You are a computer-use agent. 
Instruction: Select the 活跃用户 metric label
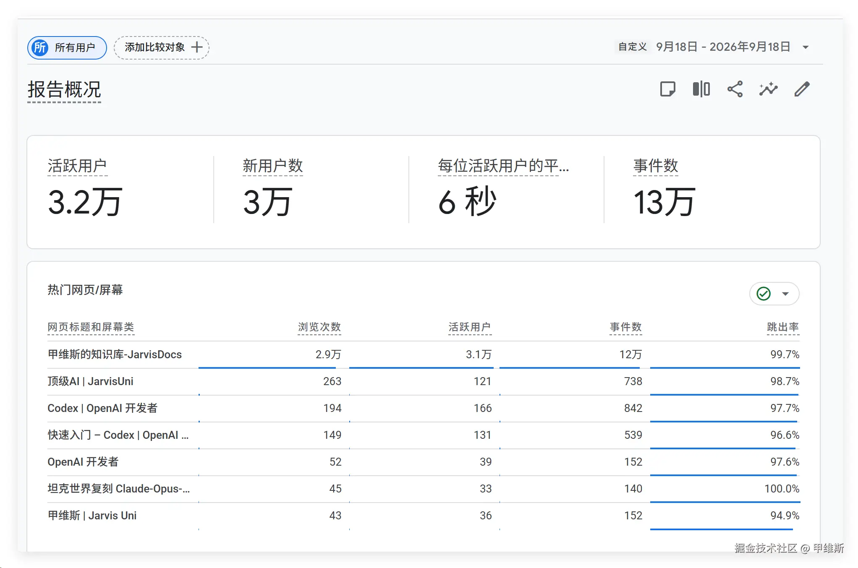point(77,166)
